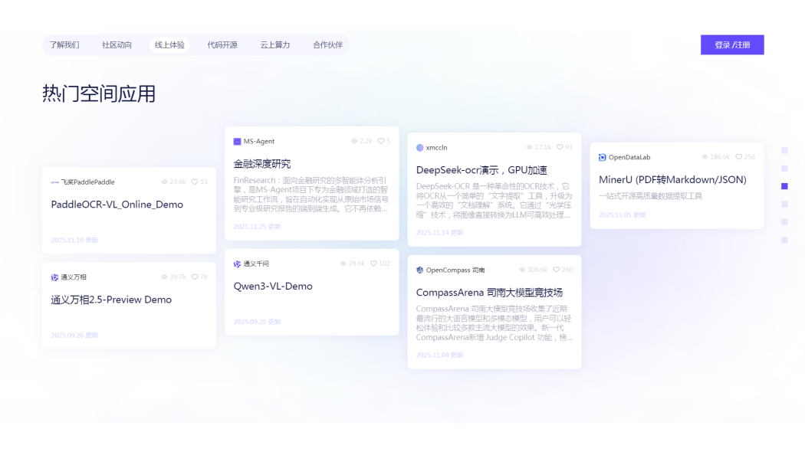Click the 通义万相 avatar icon
This screenshot has width=805, height=452.
coord(54,277)
